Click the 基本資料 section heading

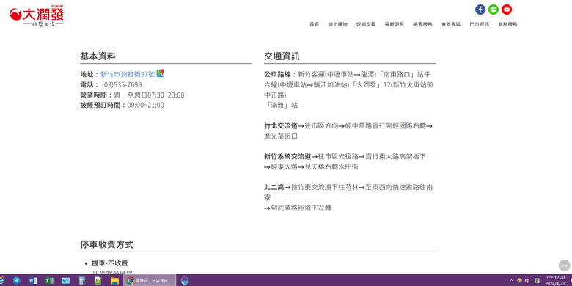[98, 56]
